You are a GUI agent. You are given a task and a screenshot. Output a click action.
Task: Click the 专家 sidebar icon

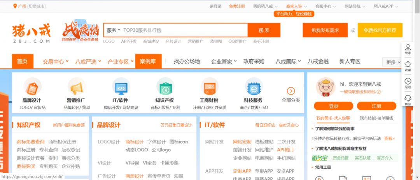coord(408,47)
